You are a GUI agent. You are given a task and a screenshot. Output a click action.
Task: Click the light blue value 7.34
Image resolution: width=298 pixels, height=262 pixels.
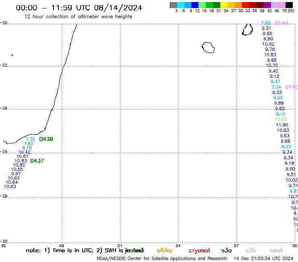276,87
